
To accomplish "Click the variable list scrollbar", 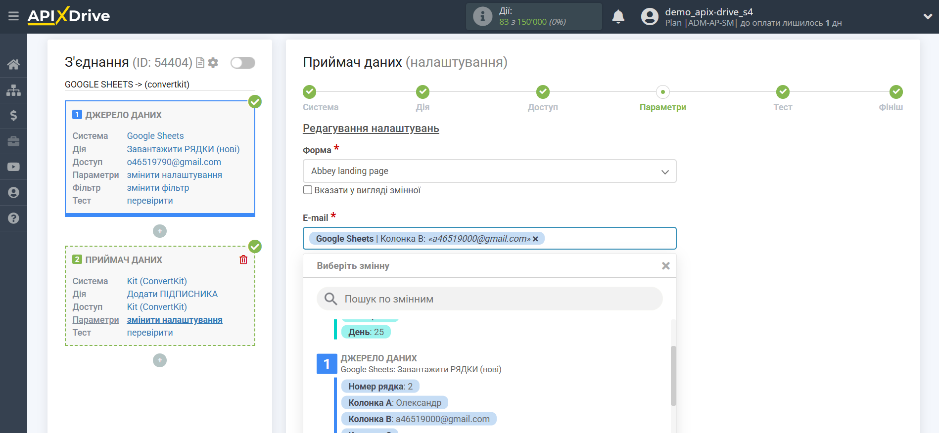I will tap(673, 376).
